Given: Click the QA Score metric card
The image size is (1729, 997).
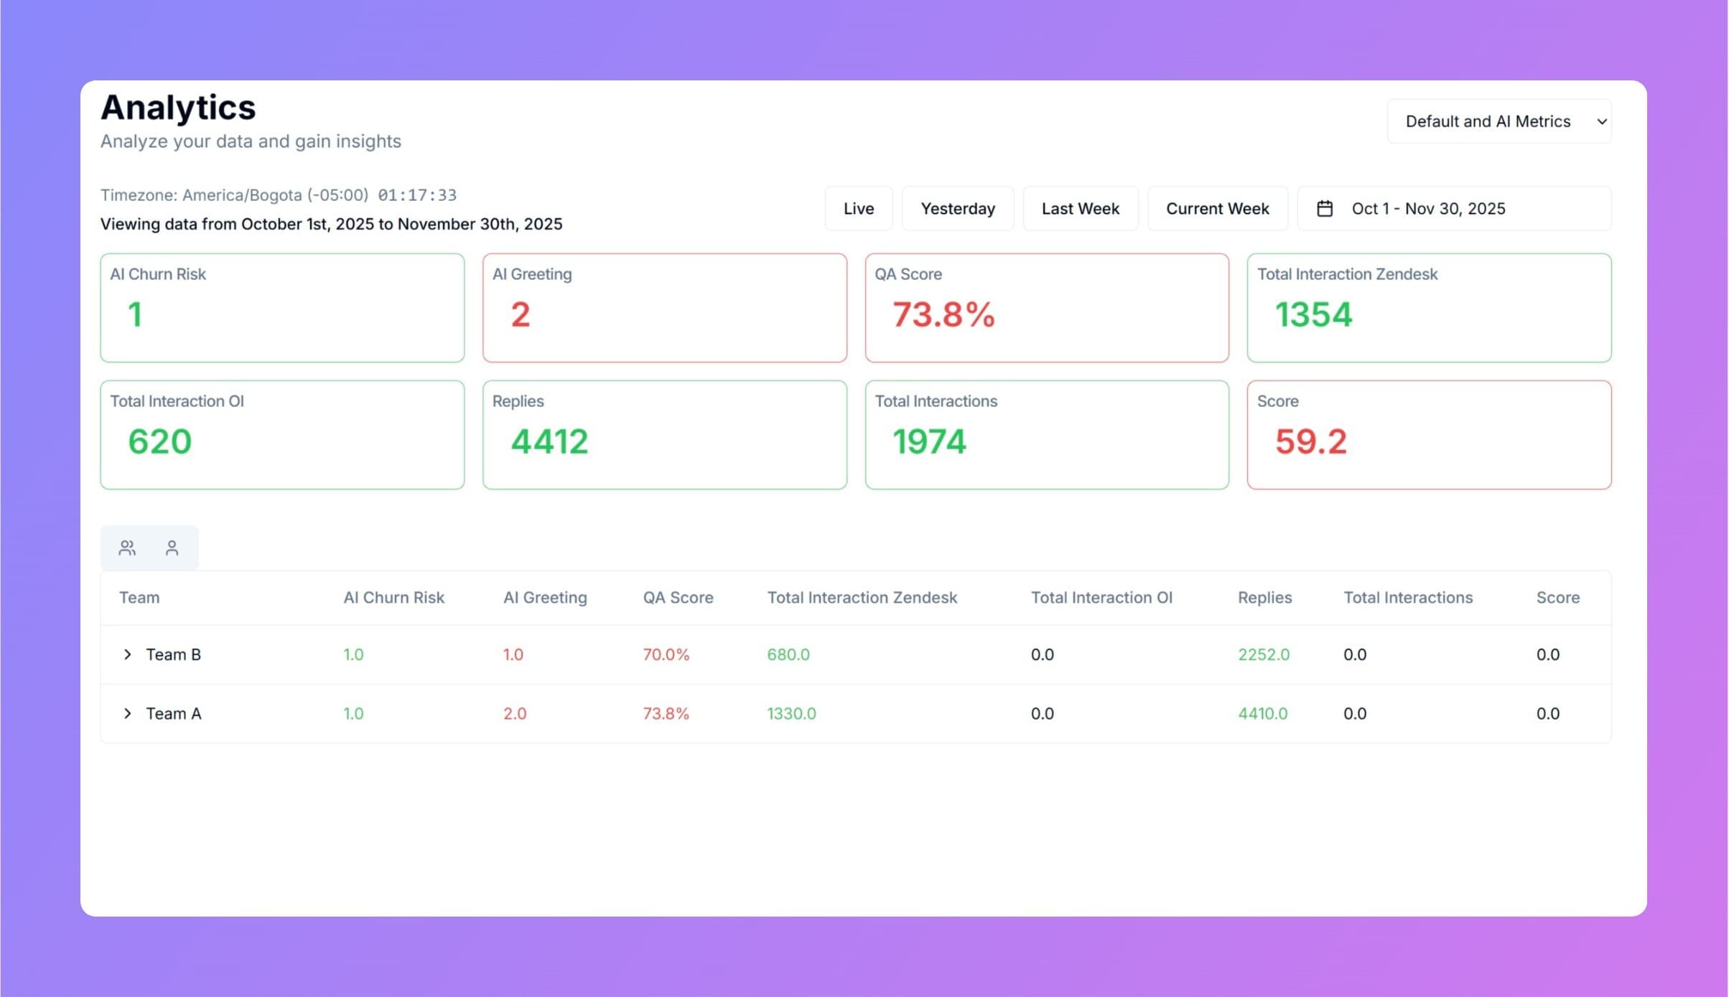Looking at the screenshot, I should click(1046, 307).
